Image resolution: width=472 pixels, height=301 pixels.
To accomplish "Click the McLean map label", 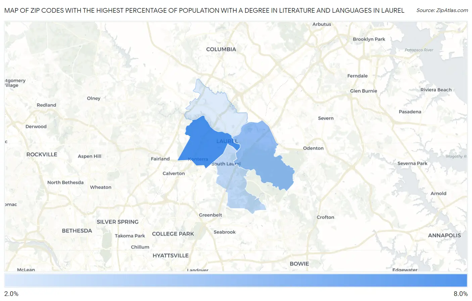I will [26, 270].
